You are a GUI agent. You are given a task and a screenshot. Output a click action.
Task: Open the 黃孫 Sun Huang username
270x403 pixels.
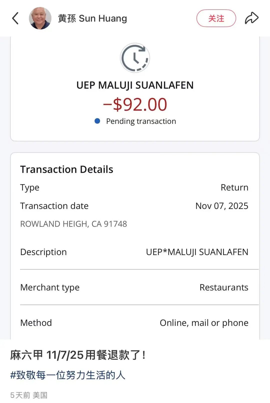[92, 19]
